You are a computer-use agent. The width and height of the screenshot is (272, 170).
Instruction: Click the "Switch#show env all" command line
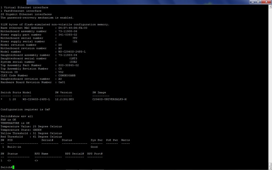(x=17, y=116)
